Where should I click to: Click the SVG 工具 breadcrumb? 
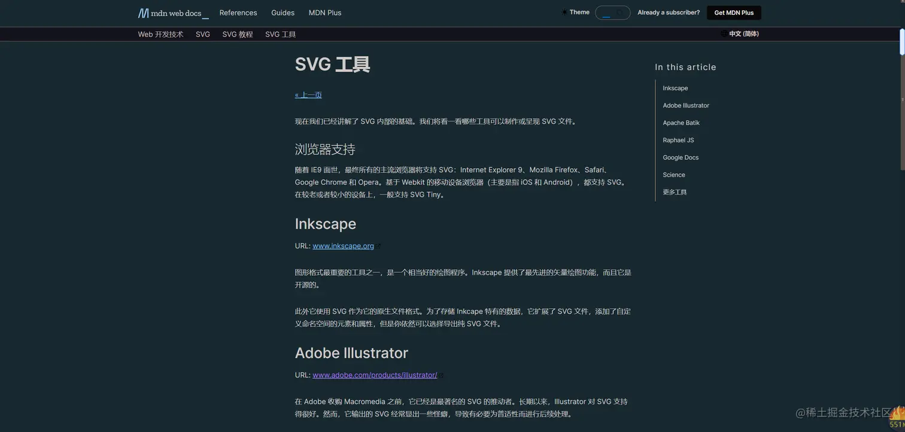(x=281, y=34)
